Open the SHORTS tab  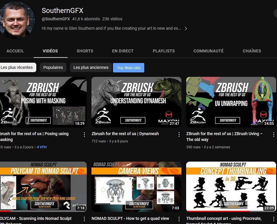[85, 51]
